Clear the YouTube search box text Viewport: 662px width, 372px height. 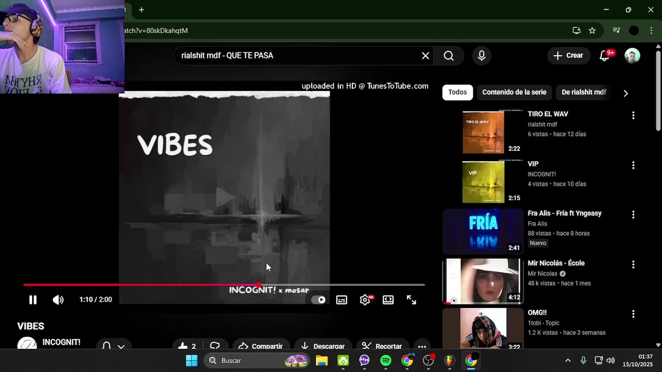tap(426, 56)
